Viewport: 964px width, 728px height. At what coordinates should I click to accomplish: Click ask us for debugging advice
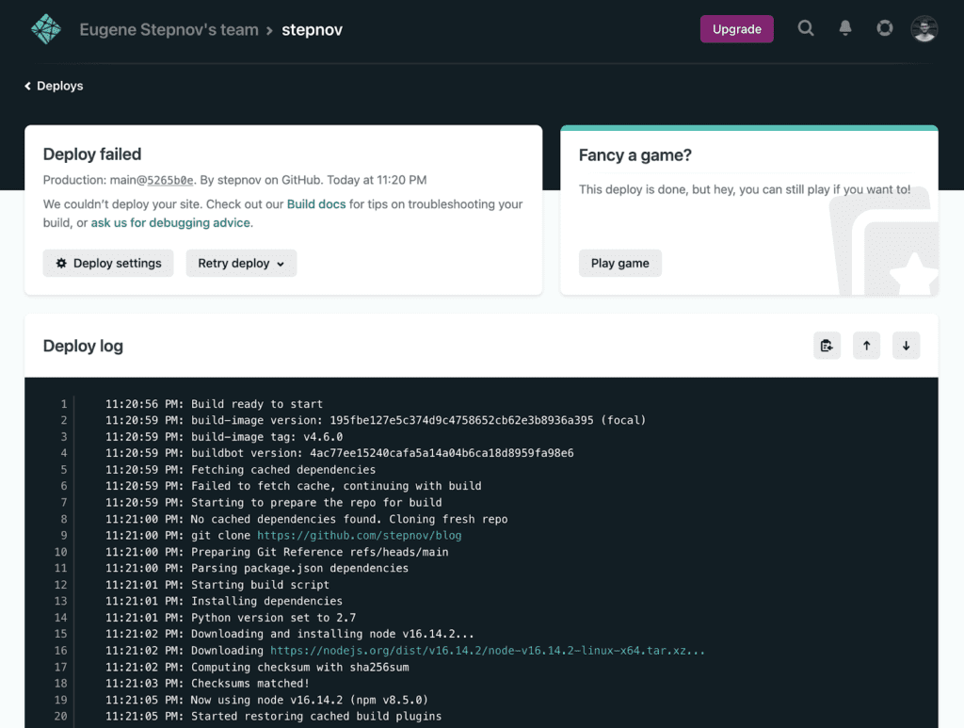[170, 222]
